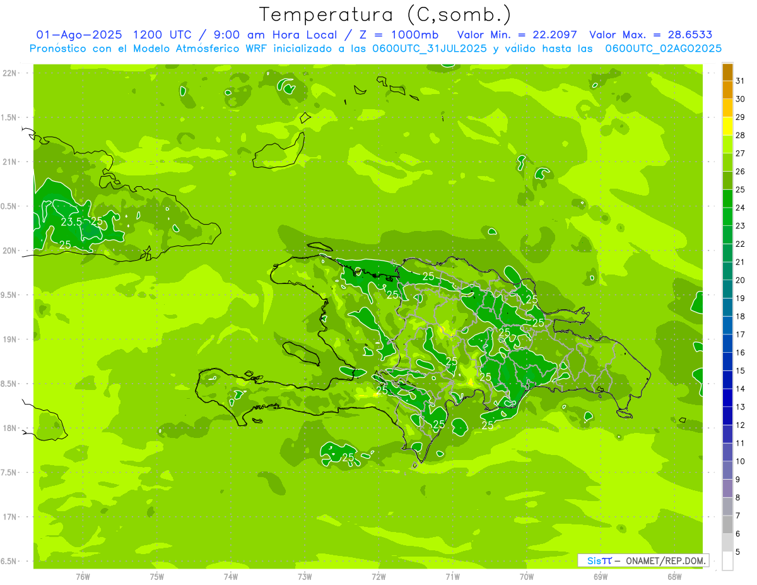
Task: Click the 0600UTC_31JUL2025 initialization time text
Action: [x=430, y=49]
